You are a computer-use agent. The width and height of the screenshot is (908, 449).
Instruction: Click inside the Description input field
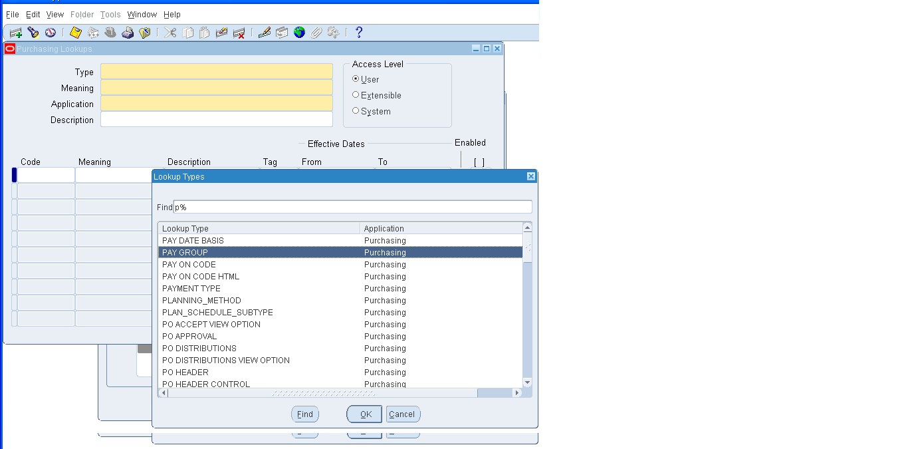216,118
